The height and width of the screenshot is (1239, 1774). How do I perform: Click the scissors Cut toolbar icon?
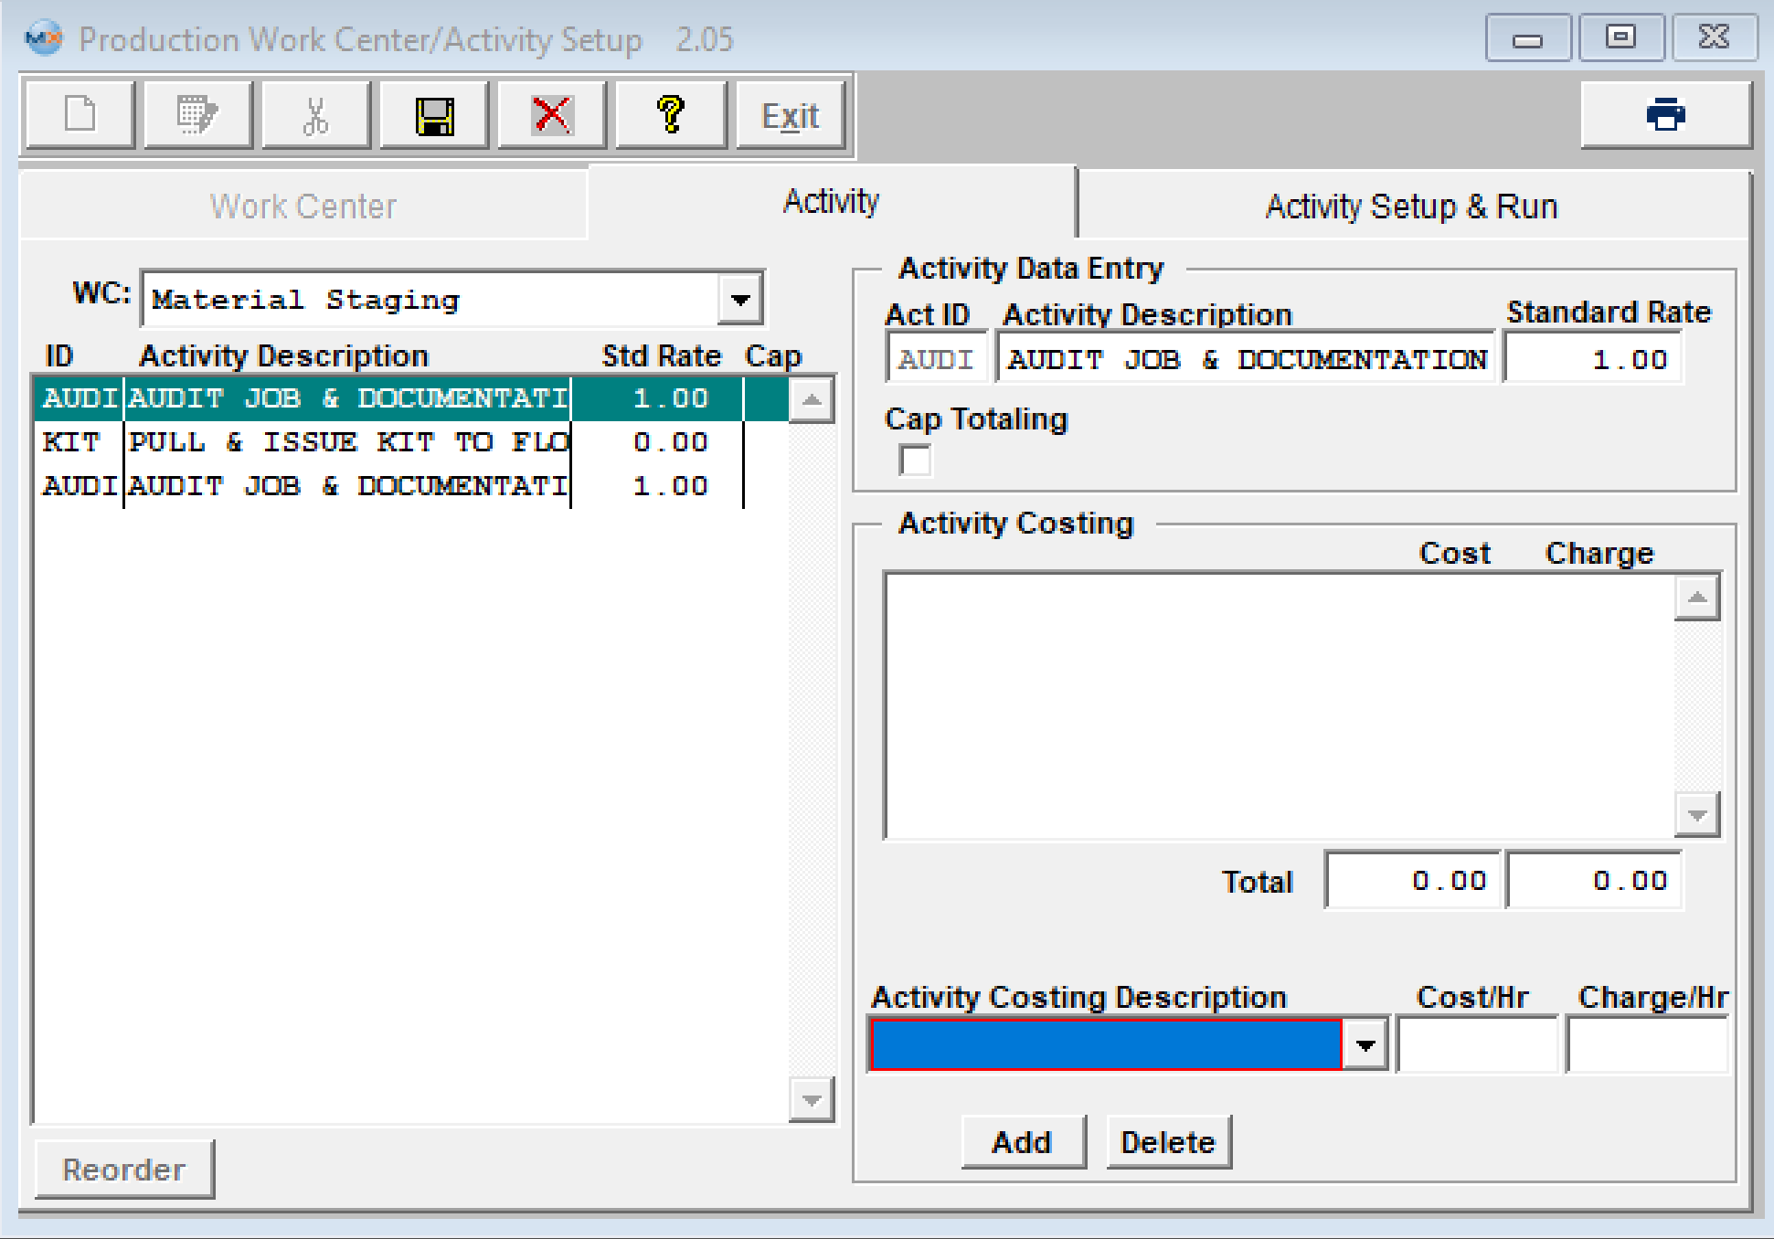(315, 116)
